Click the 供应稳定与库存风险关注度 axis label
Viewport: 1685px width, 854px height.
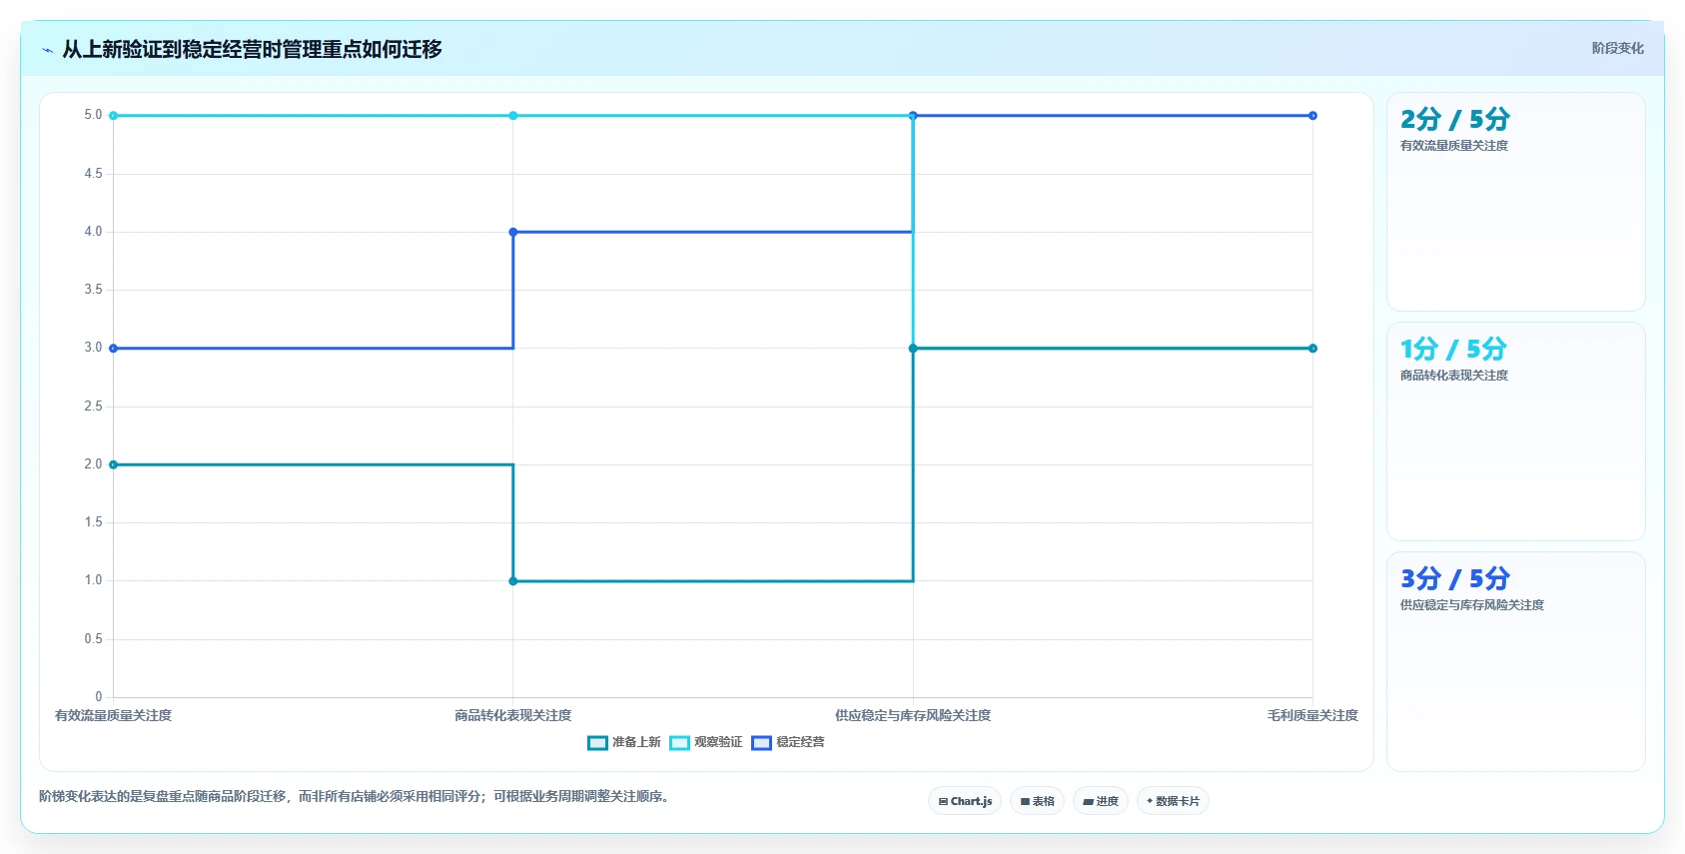[913, 715]
